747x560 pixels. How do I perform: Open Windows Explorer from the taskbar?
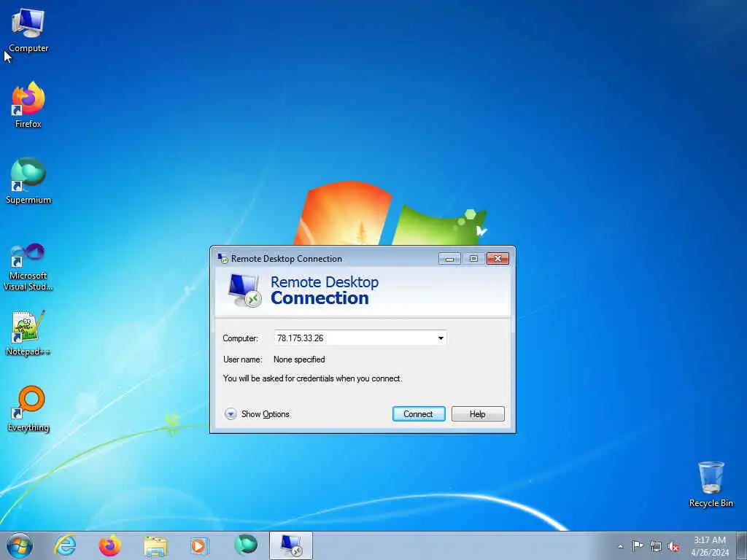point(155,545)
